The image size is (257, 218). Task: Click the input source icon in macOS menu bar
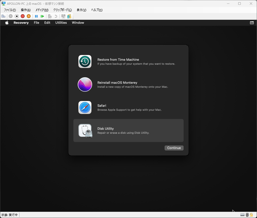coord(252,23)
